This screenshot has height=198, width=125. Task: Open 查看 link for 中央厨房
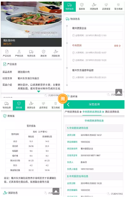[117, 46]
